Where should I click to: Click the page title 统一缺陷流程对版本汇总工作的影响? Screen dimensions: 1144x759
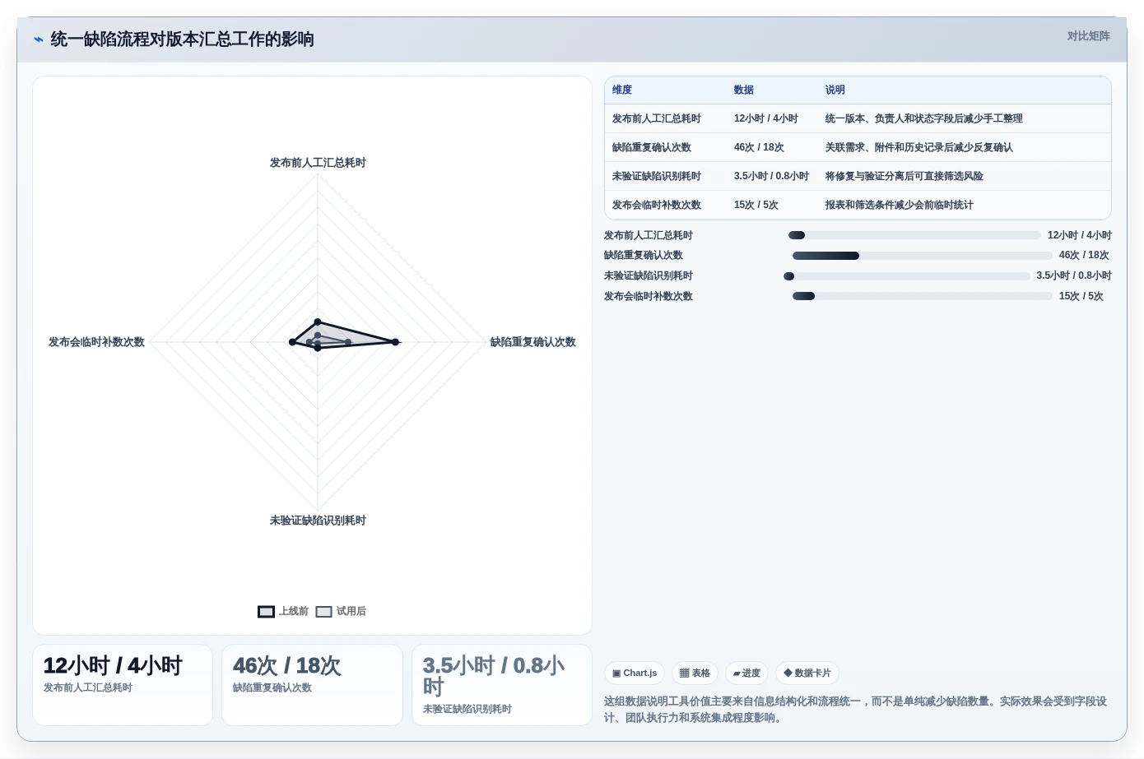(182, 39)
